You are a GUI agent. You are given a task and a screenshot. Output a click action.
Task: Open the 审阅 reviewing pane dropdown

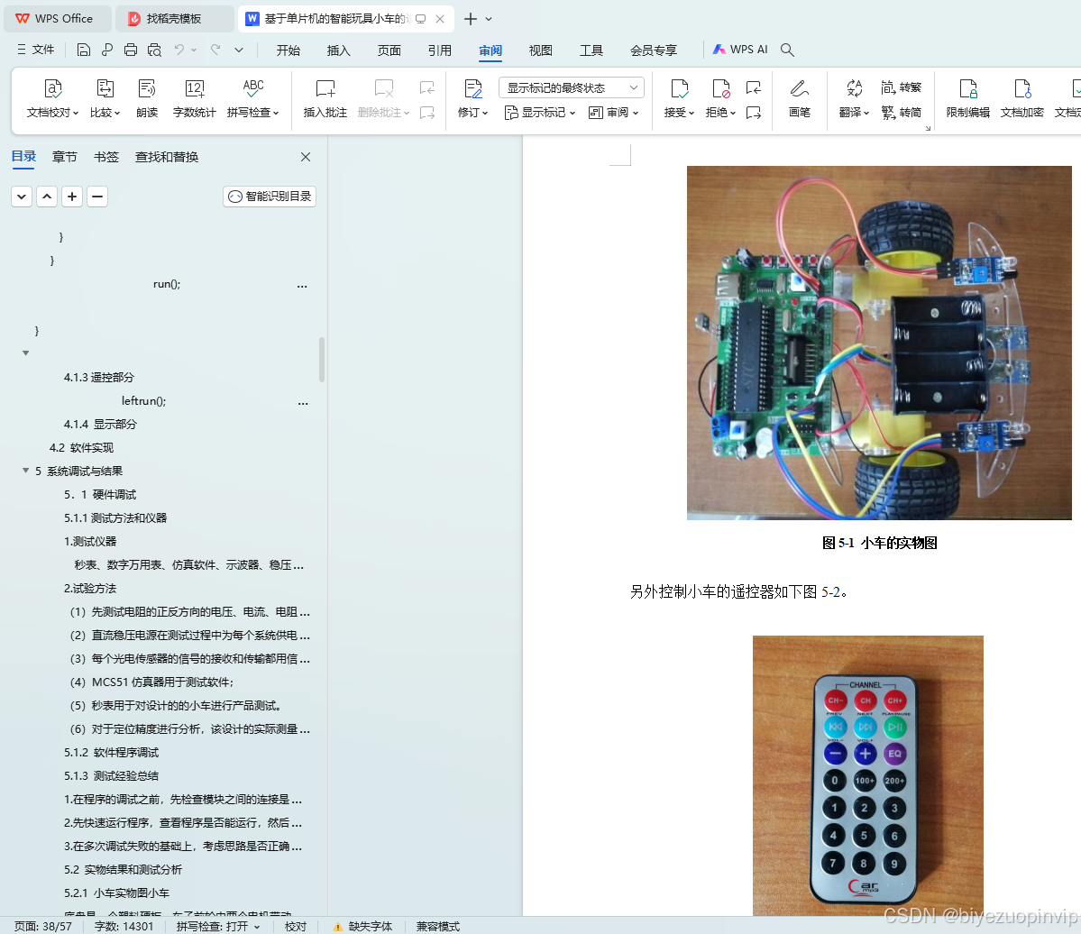coord(614,113)
